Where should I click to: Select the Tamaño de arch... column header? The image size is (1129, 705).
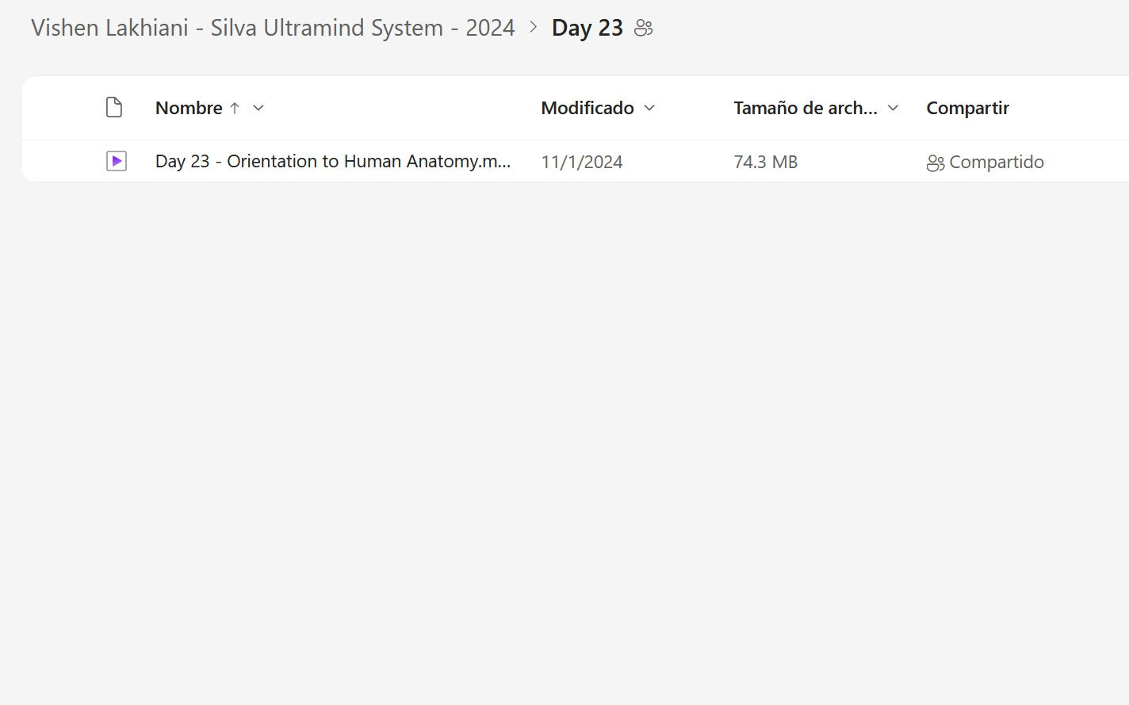[x=805, y=109]
